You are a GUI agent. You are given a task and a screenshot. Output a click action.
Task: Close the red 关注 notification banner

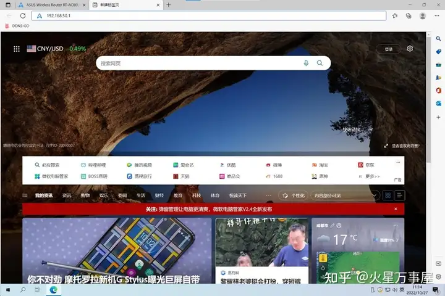pyautogui.click(x=396, y=209)
